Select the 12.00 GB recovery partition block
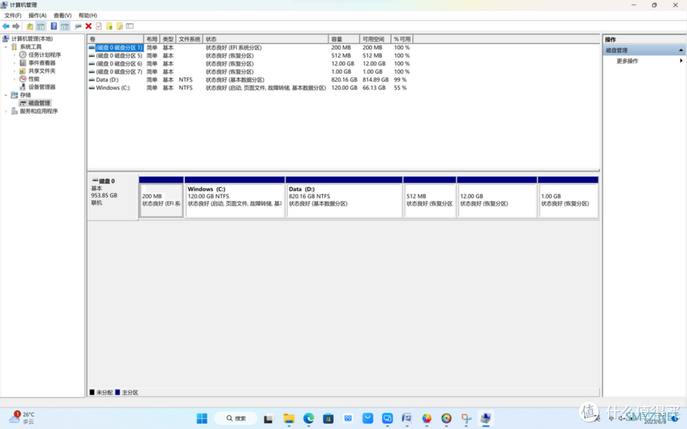Screen dimensions: 687x429 point(497,198)
